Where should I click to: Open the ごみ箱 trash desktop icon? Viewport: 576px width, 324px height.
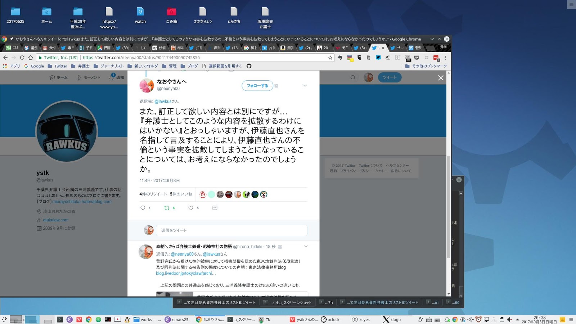171,15
